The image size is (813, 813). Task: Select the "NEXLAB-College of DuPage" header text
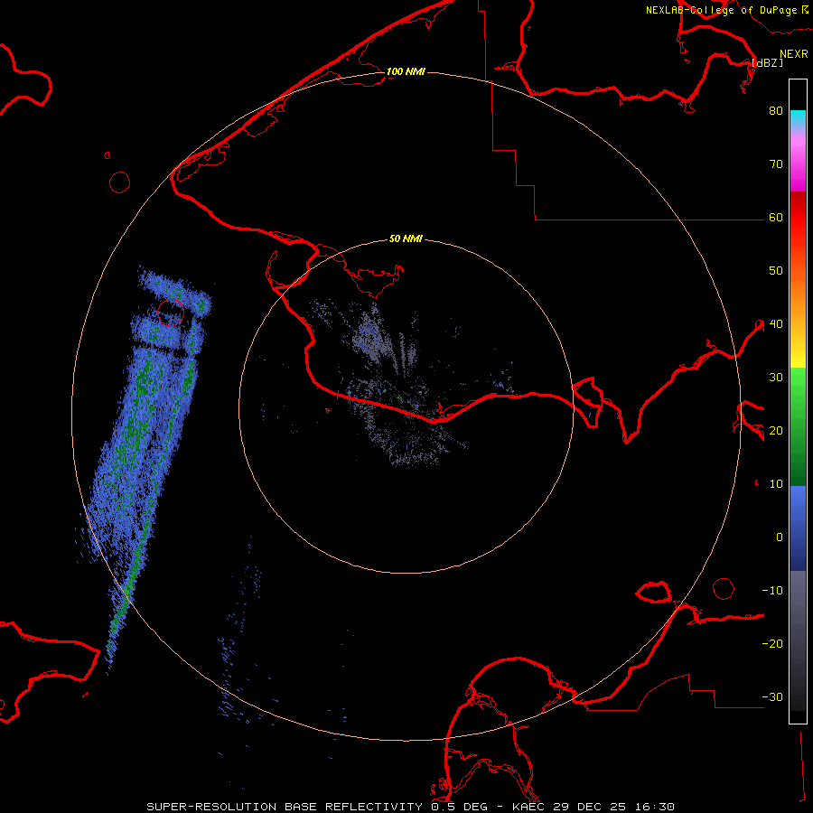[x=721, y=10]
